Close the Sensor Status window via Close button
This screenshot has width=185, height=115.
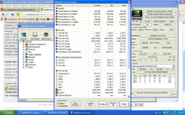tap(124, 104)
